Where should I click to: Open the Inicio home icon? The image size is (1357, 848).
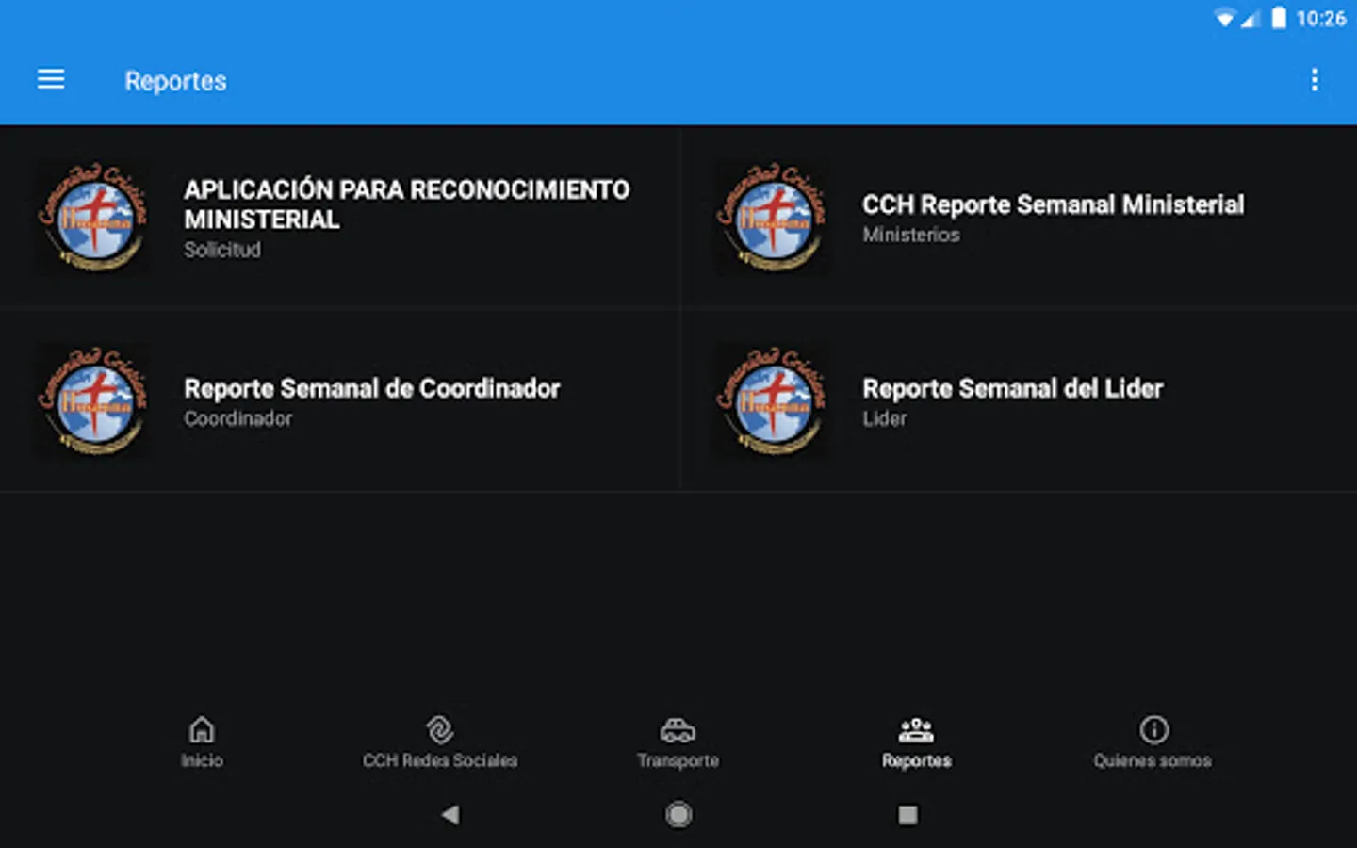pos(202,731)
